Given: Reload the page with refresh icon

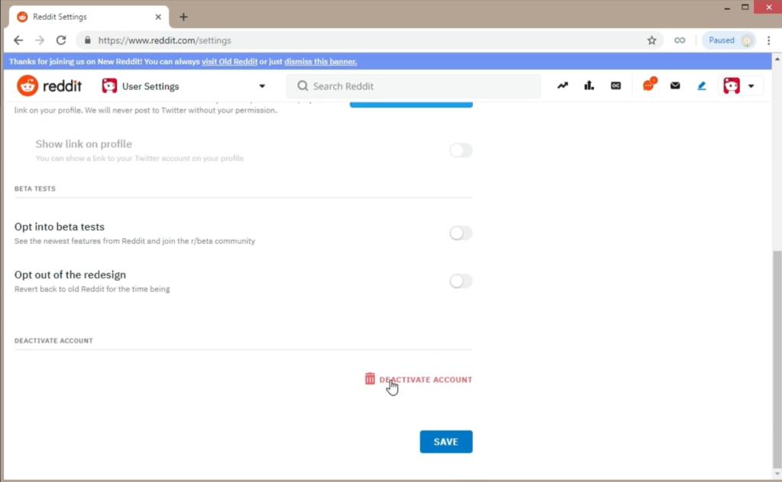Looking at the screenshot, I should pyautogui.click(x=61, y=40).
